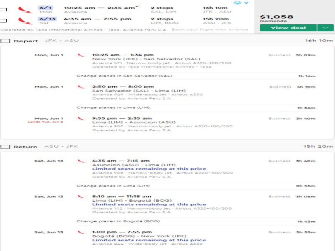Image resolution: width=335 pixels, height=251 pixels.
Task: Click 'Change planes in Bogotá (BOG)' row
Action: click(x=196, y=221)
